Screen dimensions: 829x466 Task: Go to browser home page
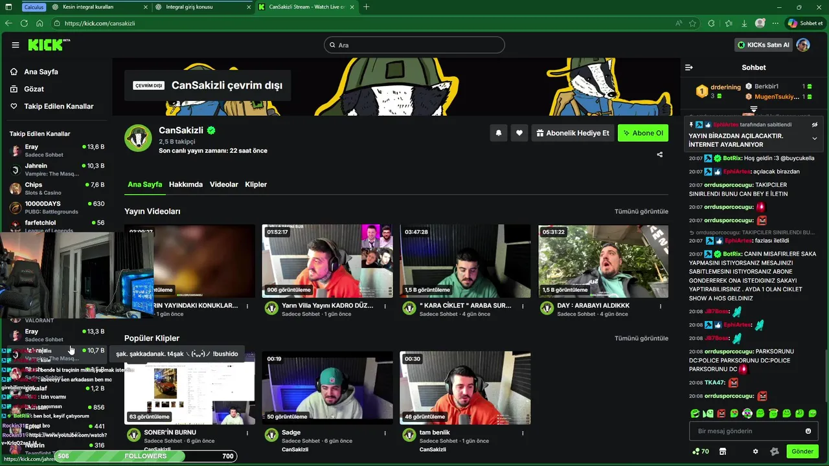(x=40, y=23)
